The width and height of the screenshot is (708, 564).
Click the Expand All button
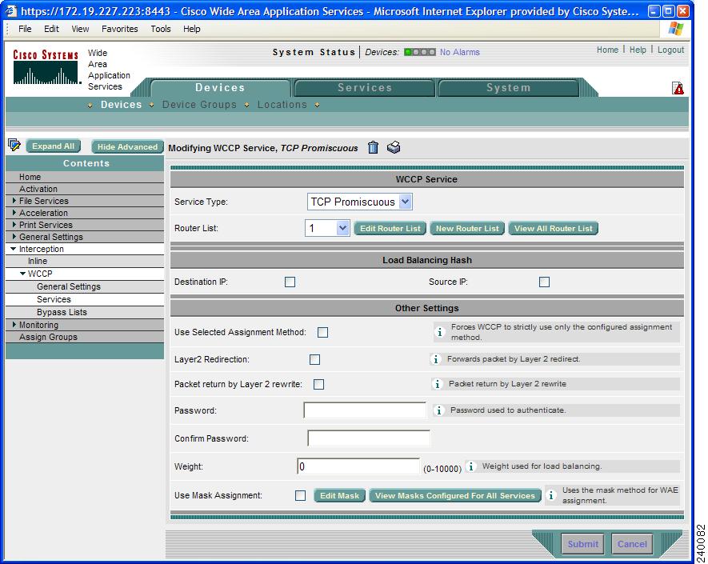(x=54, y=146)
